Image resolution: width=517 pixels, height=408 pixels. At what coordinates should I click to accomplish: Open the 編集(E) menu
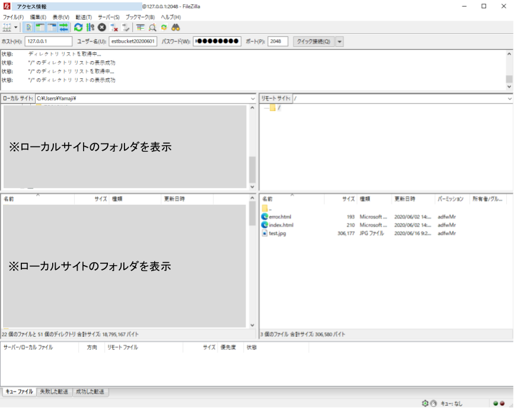point(38,17)
